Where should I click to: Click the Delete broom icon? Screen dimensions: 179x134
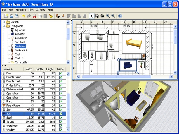(x=51, y=16)
